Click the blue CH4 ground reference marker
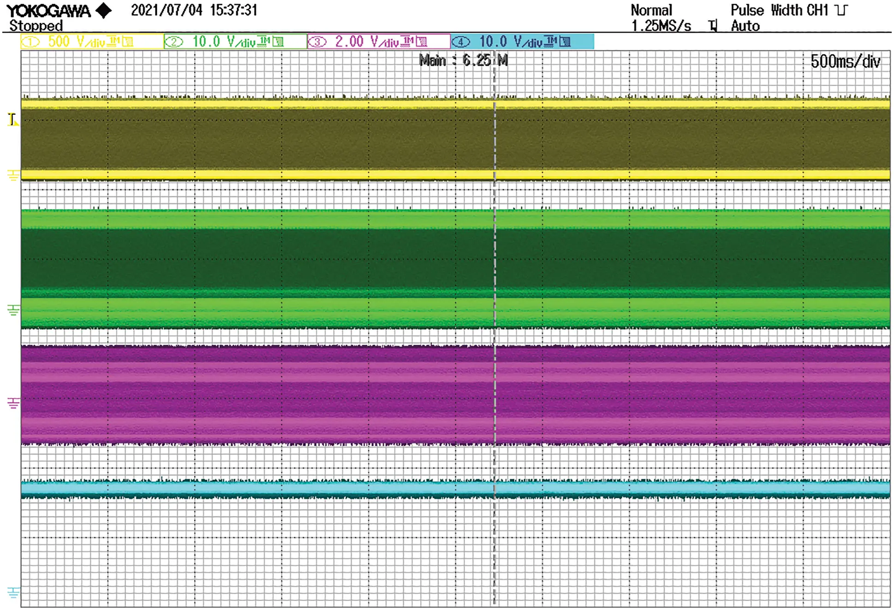 13,592
